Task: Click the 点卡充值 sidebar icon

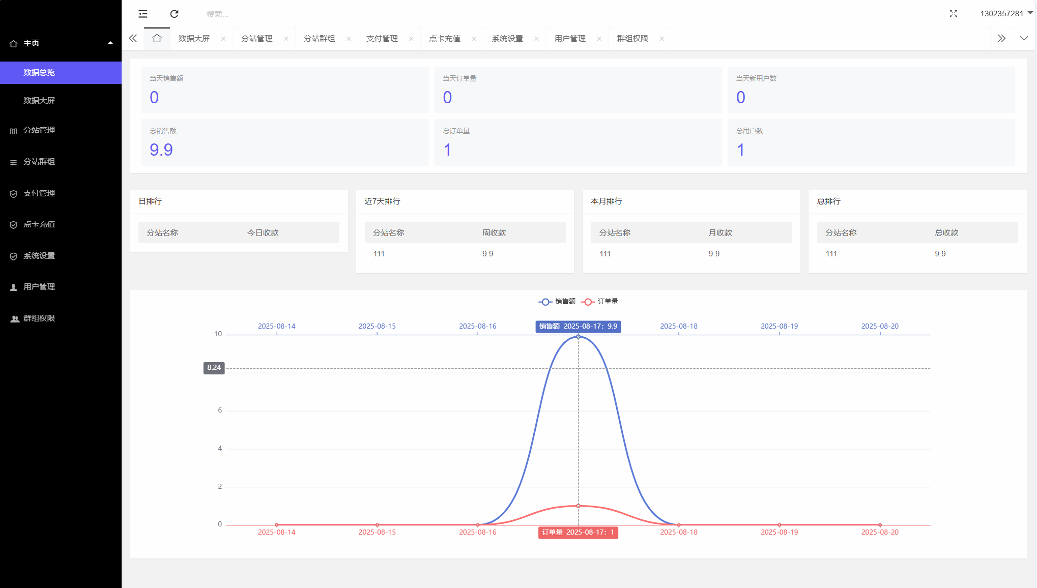Action: pyautogui.click(x=13, y=224)
